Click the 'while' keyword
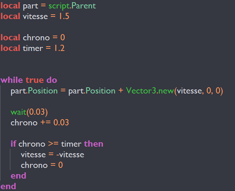This screenshot has height=191, width=235. [12, 80]
